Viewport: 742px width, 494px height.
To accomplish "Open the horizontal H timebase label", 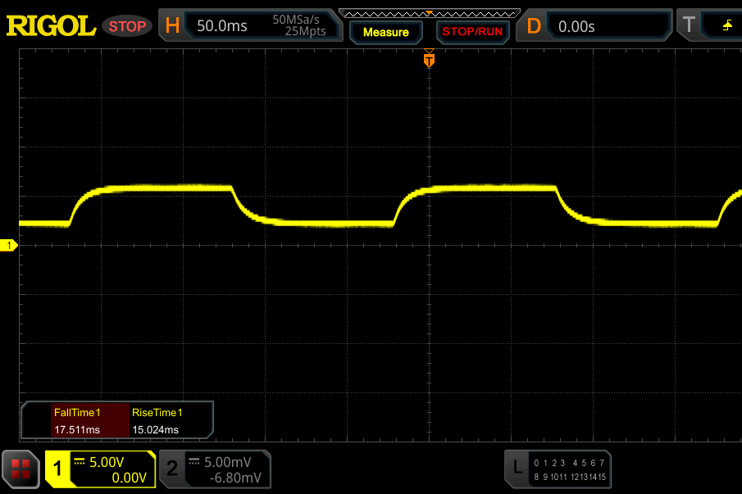I will click(172, 25).
